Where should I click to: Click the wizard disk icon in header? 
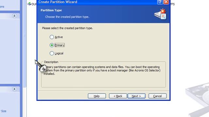tap(160, 14)
